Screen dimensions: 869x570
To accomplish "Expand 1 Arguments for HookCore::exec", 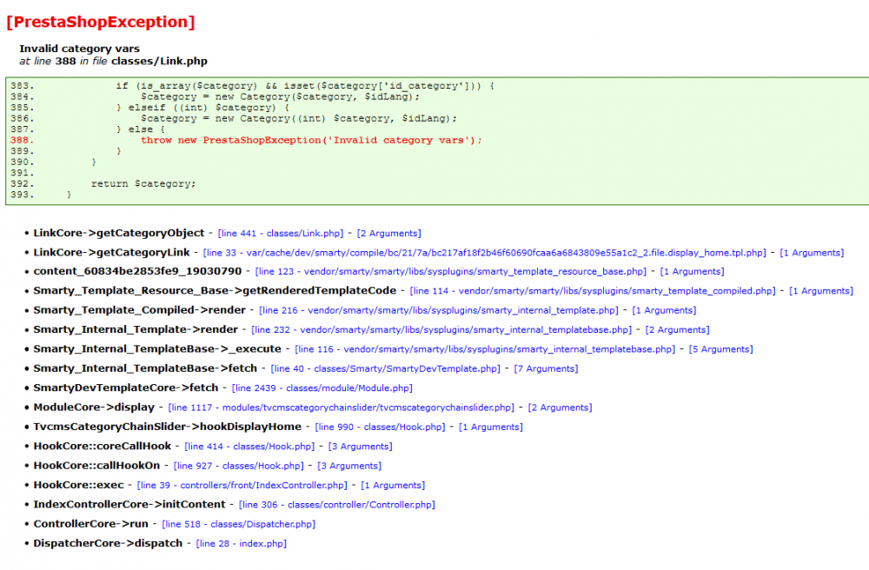I will [x=393, y=485].
